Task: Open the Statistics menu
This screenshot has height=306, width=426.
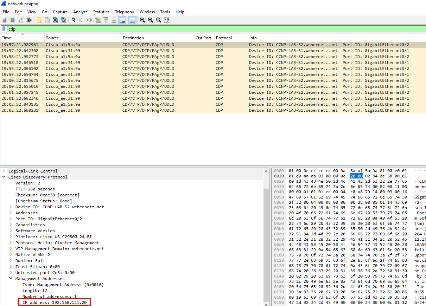Action: click(x=101, y=12)
